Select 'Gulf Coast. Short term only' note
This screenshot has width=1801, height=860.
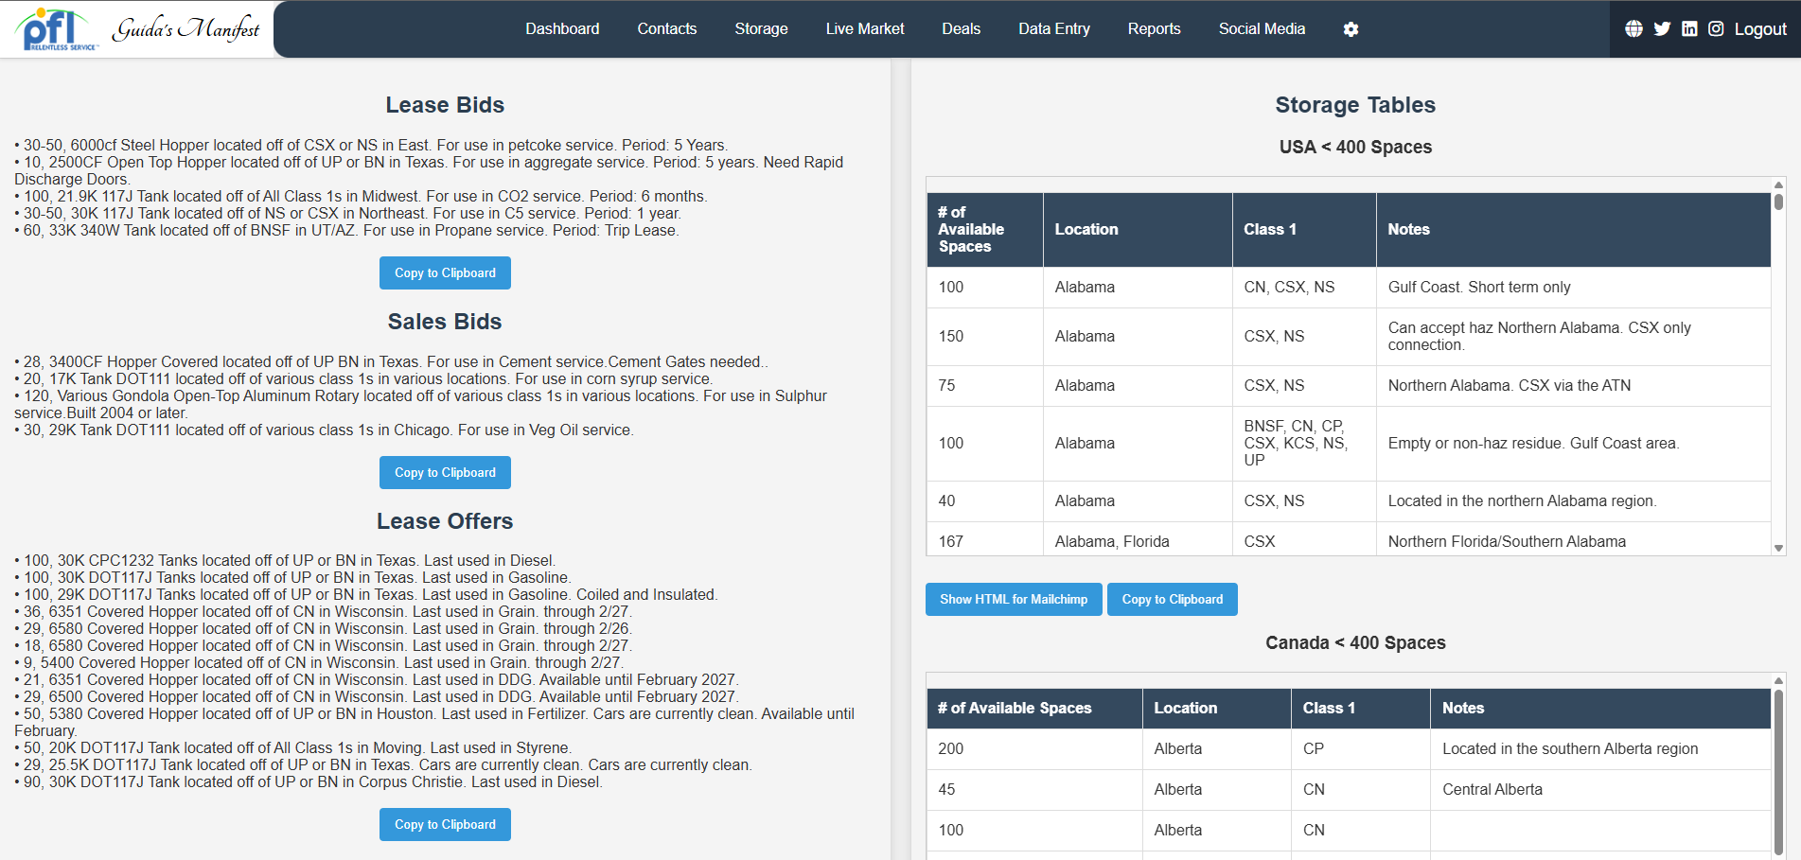click(x=1479, y=288)
